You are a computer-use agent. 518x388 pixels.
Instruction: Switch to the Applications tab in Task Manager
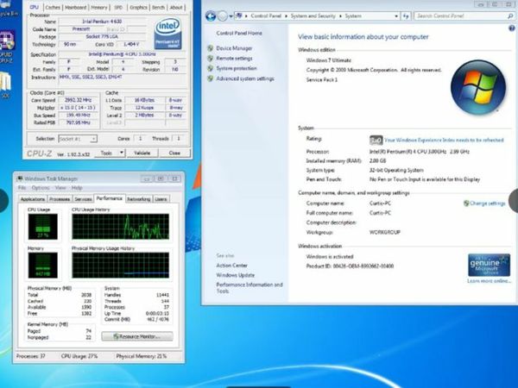[33, 199]
